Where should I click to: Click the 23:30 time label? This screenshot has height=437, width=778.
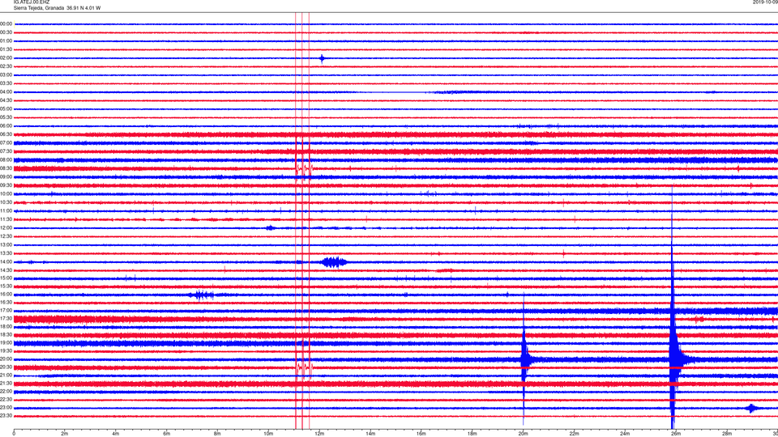(x=6, y=416)
